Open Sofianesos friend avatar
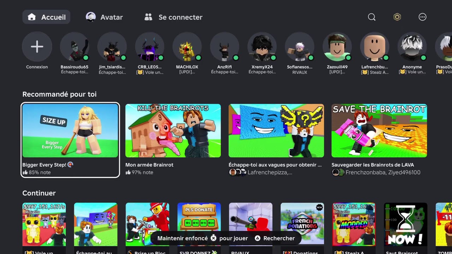452x254 pixels. pyautogui.click(x=299, y=47)
